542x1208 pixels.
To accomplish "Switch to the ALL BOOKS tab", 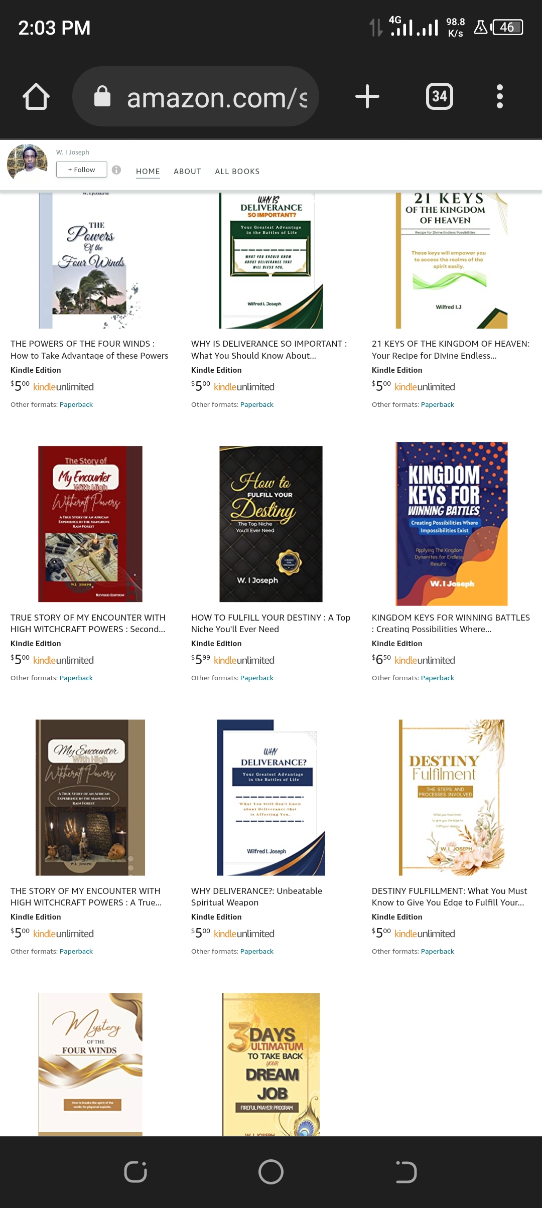I will [237, 172].
